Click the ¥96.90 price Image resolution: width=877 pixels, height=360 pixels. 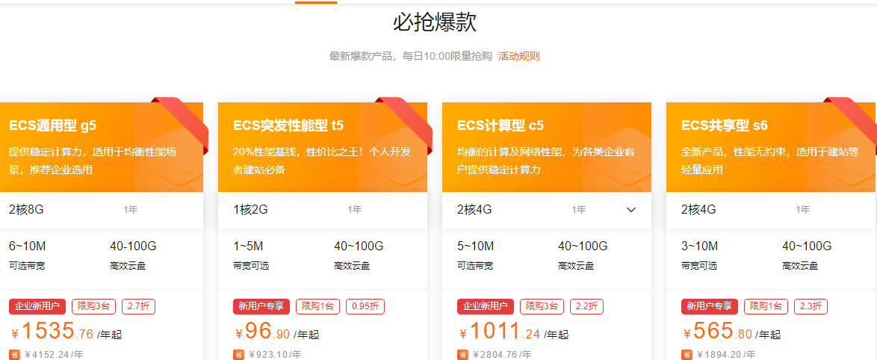(x=261, y=332)
